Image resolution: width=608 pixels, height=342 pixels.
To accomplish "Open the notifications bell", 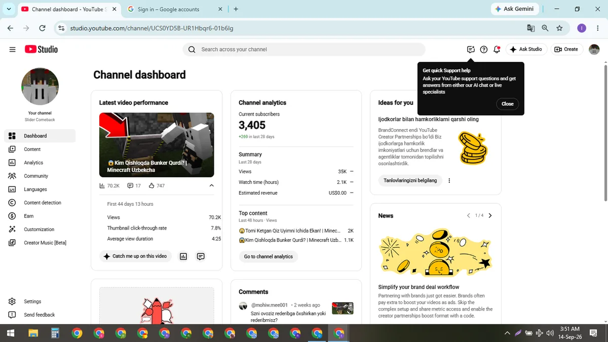I will pos(497,49).
